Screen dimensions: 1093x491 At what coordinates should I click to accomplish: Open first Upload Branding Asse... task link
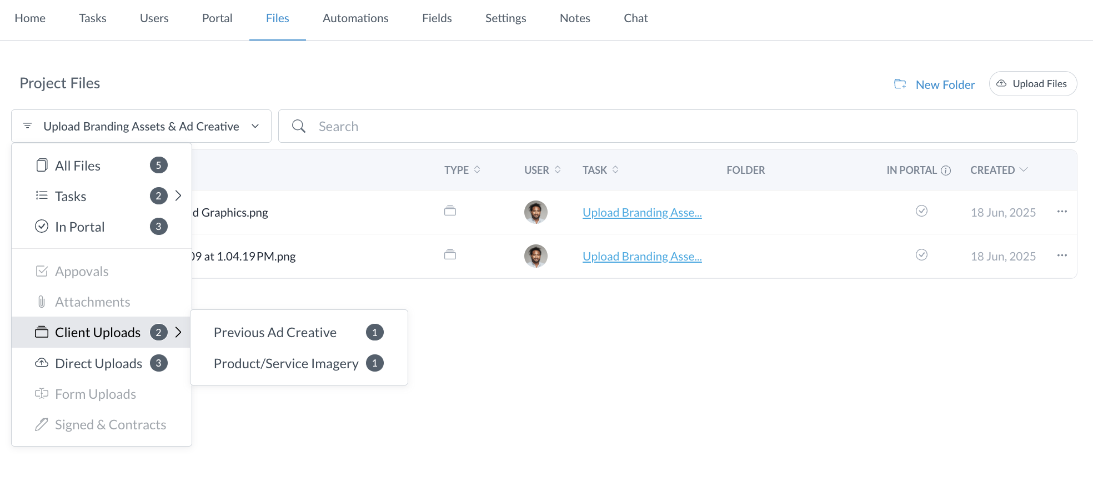click(642, 212)
